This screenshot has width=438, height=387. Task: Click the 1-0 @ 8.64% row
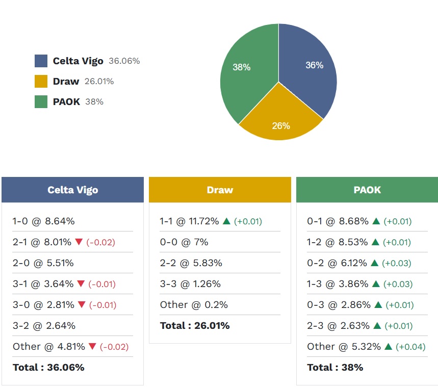coord(44,221)
